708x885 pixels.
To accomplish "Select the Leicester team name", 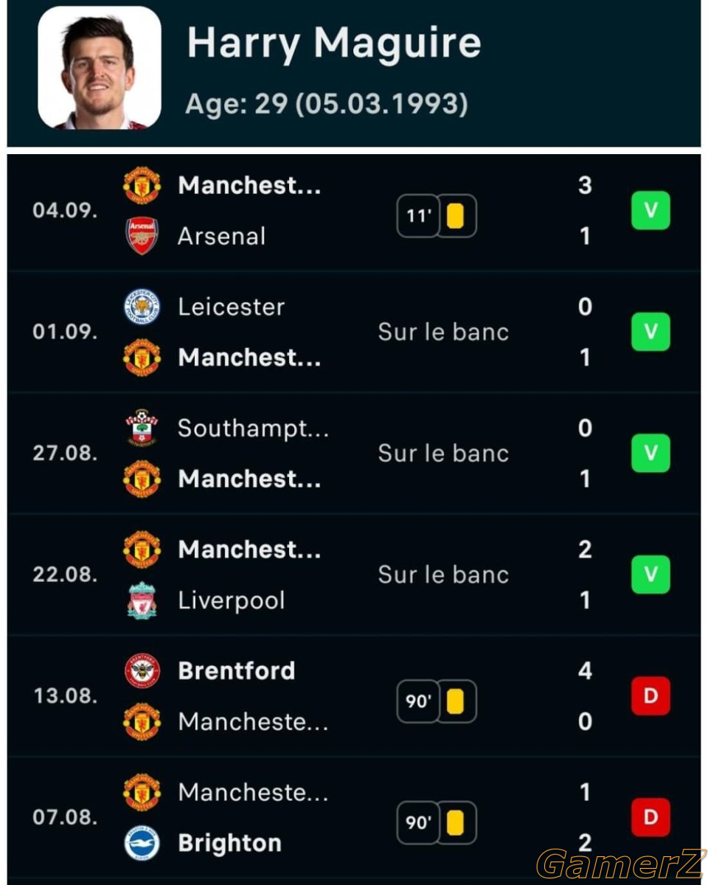I will [231, 307].
